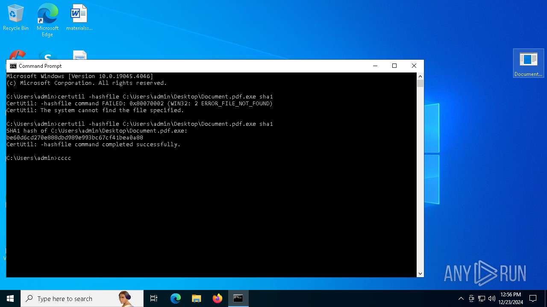Open the notification center icon

coord(533,298)
